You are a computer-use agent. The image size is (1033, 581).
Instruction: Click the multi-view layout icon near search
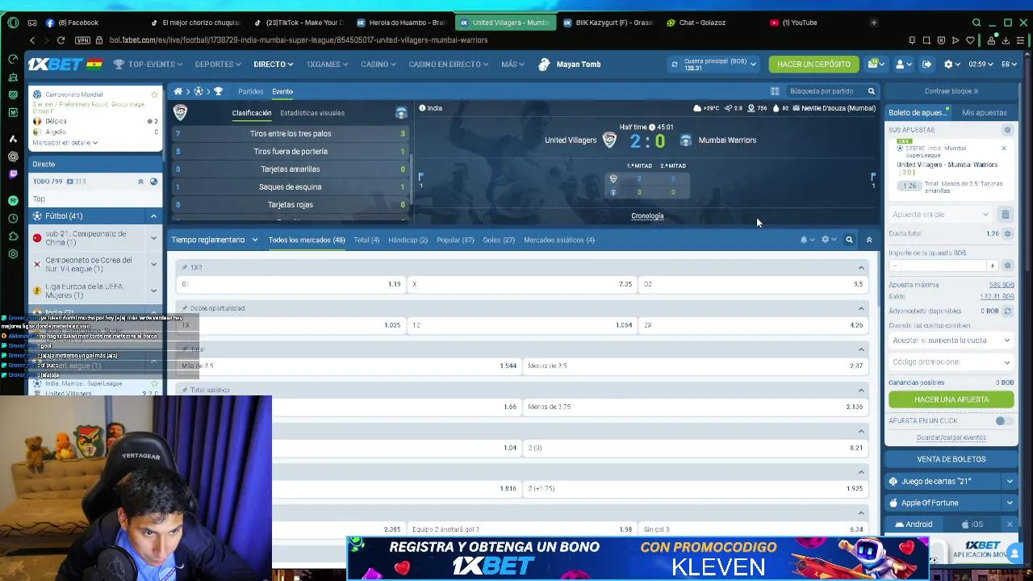tap(775, 91)
